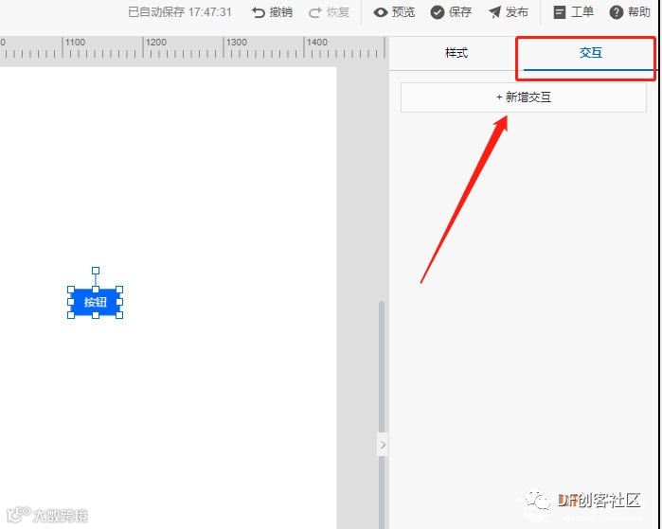Click the 恢复 label
This screenshot has height=529, width=662.
[338, 12]
